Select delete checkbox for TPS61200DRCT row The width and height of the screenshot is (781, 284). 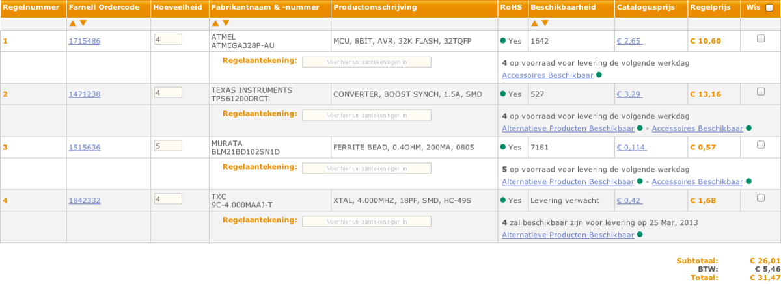tap(760, 92)
